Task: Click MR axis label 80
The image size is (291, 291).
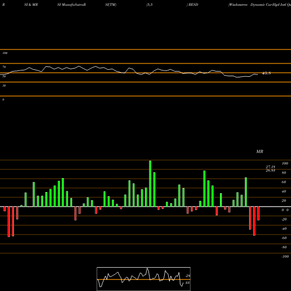Action: [x=284, y=173]
